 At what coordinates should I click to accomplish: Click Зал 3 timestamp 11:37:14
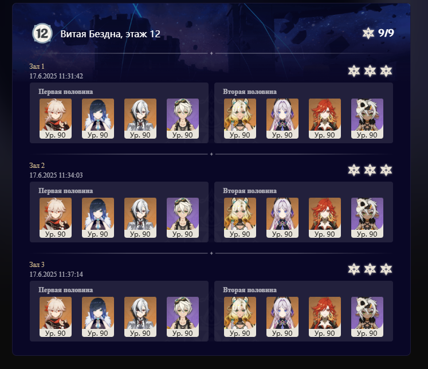pyautogui.click(x=56, y=274)
